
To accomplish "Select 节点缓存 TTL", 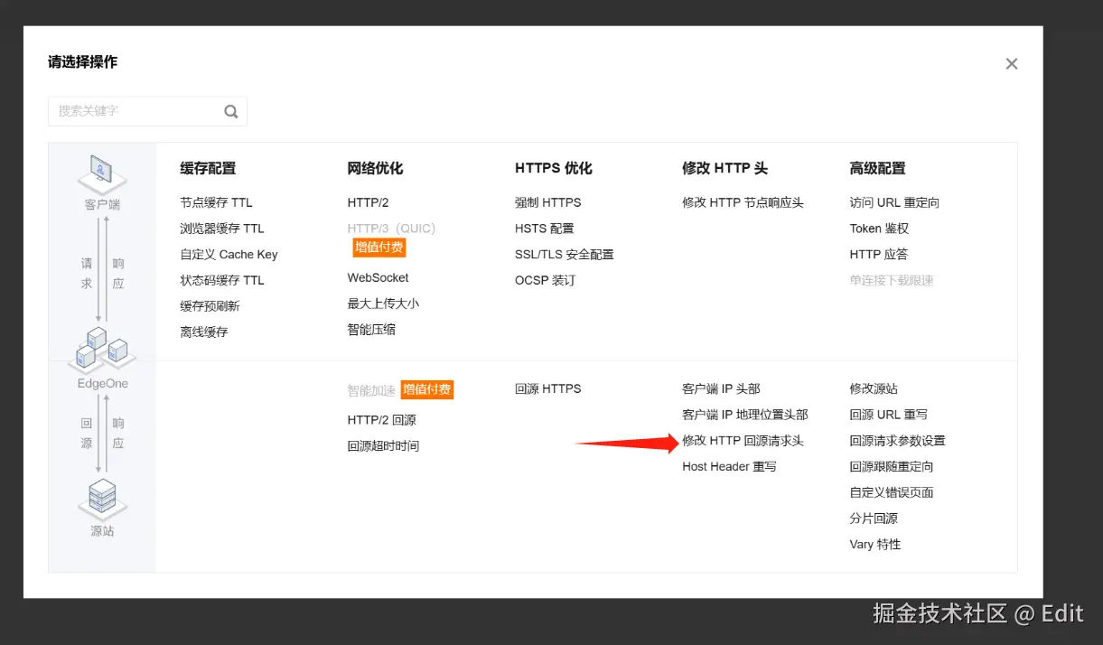I will tap(216, 202).
